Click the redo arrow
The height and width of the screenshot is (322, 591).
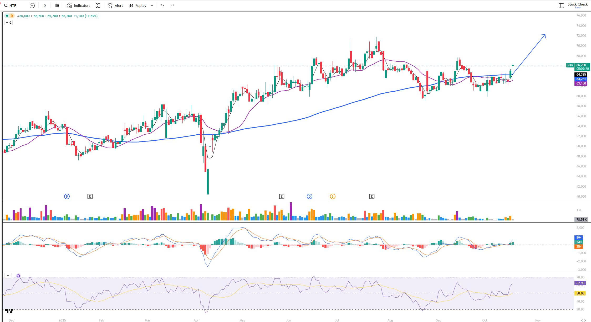pos(172,6)
